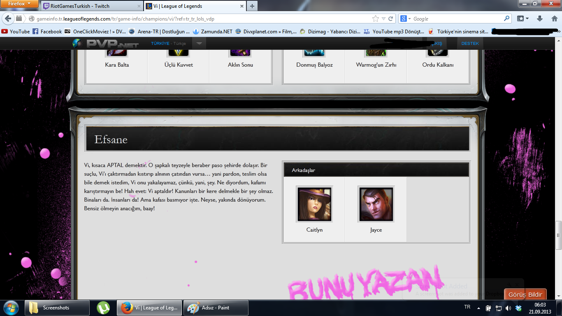Viewport: 562px width, 316px height.
Task: Click the Aklın Sonu item
Action: 240,65
